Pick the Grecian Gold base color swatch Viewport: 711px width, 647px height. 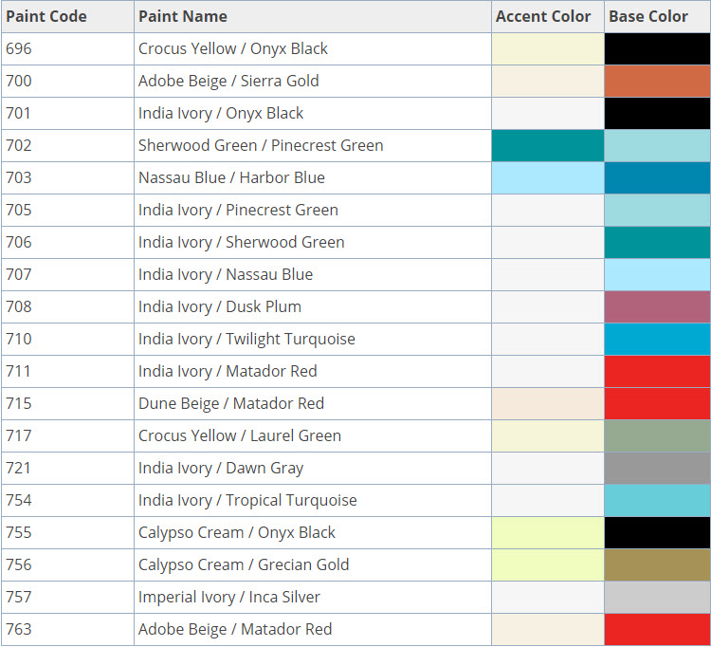tap(657, 564)
